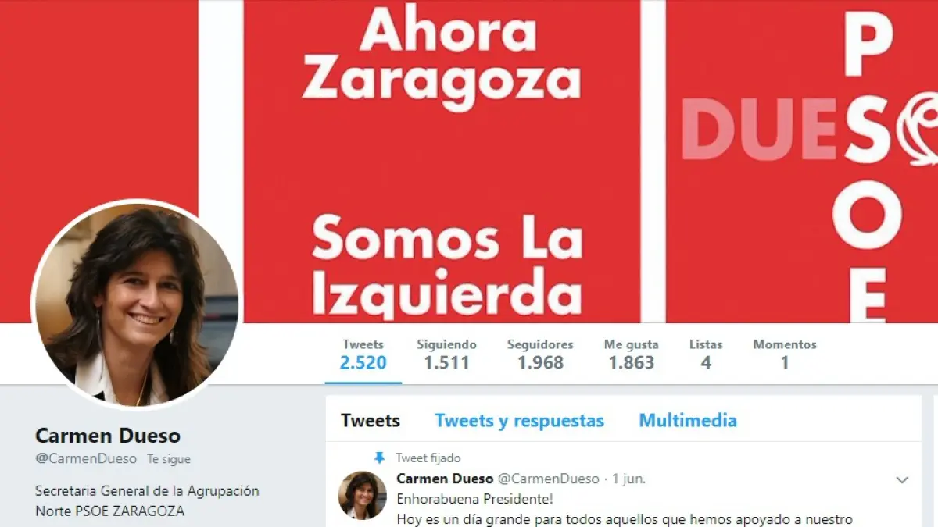The image size is (938, 527).
Task: Click the Tweet fijado label
Action: tap(428, 458)
